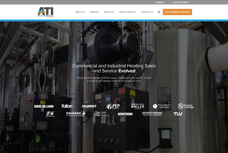Image resolution: width=228 pixels, height=153 pixels.
Task: Click the 'Partner with the Metro New York' paragraph
Action: tap(114, 79)
